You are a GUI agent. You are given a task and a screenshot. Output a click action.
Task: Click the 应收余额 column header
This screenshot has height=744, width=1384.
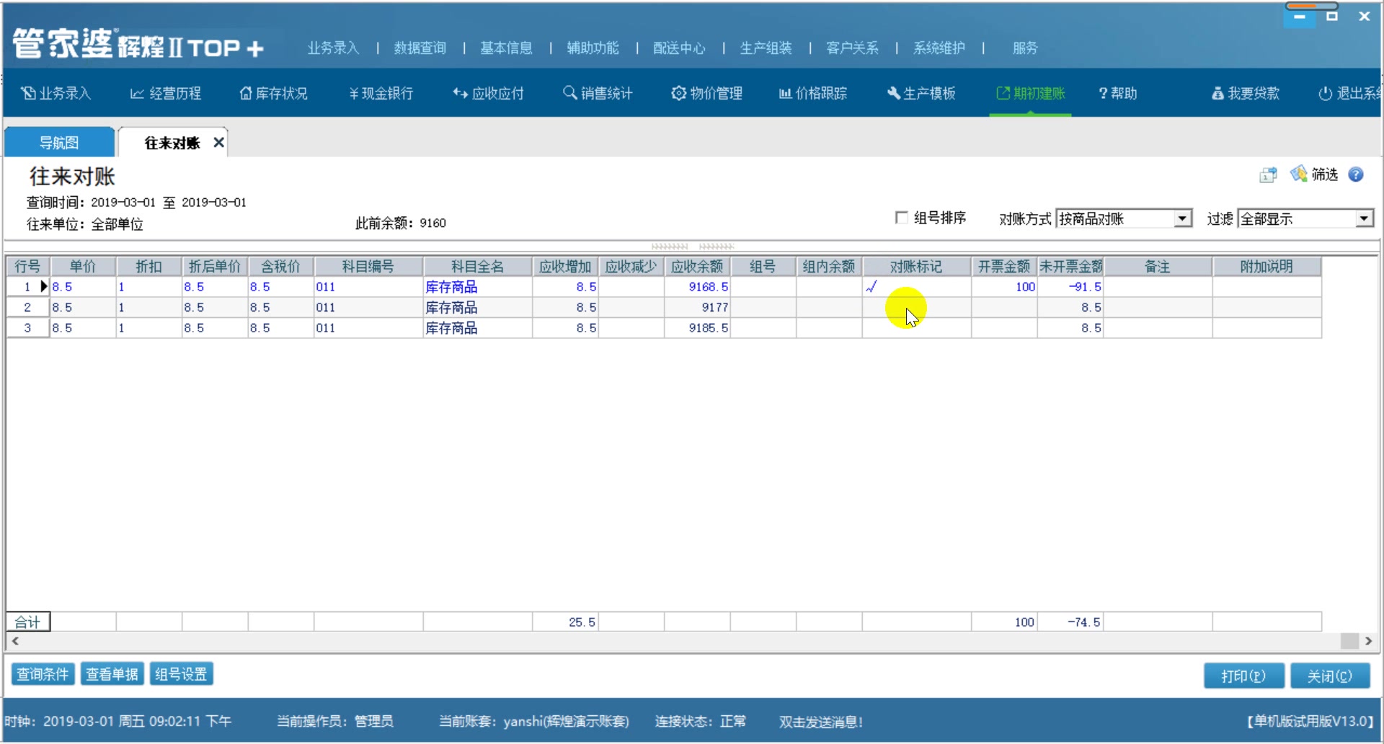pos(697,267)
